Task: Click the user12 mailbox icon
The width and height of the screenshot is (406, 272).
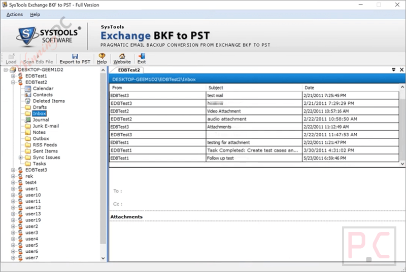Action: (x=20, y=208)
